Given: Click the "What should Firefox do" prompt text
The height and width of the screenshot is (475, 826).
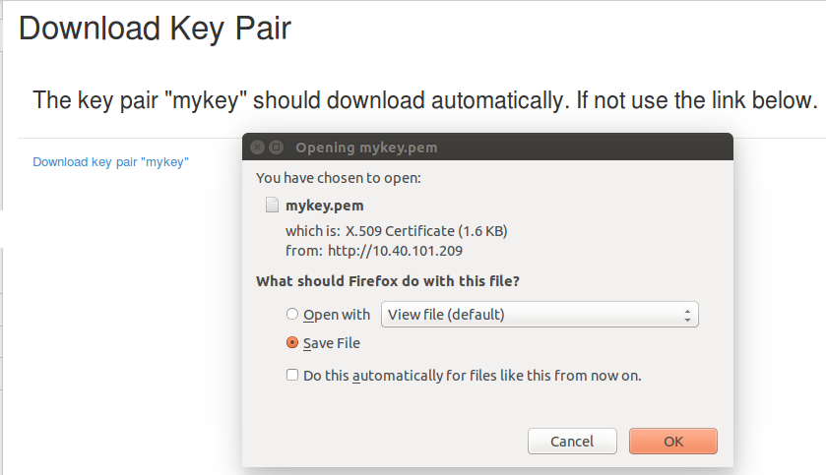Looking at the screenshot, I should pyautogui.click(x=388, y=281).
